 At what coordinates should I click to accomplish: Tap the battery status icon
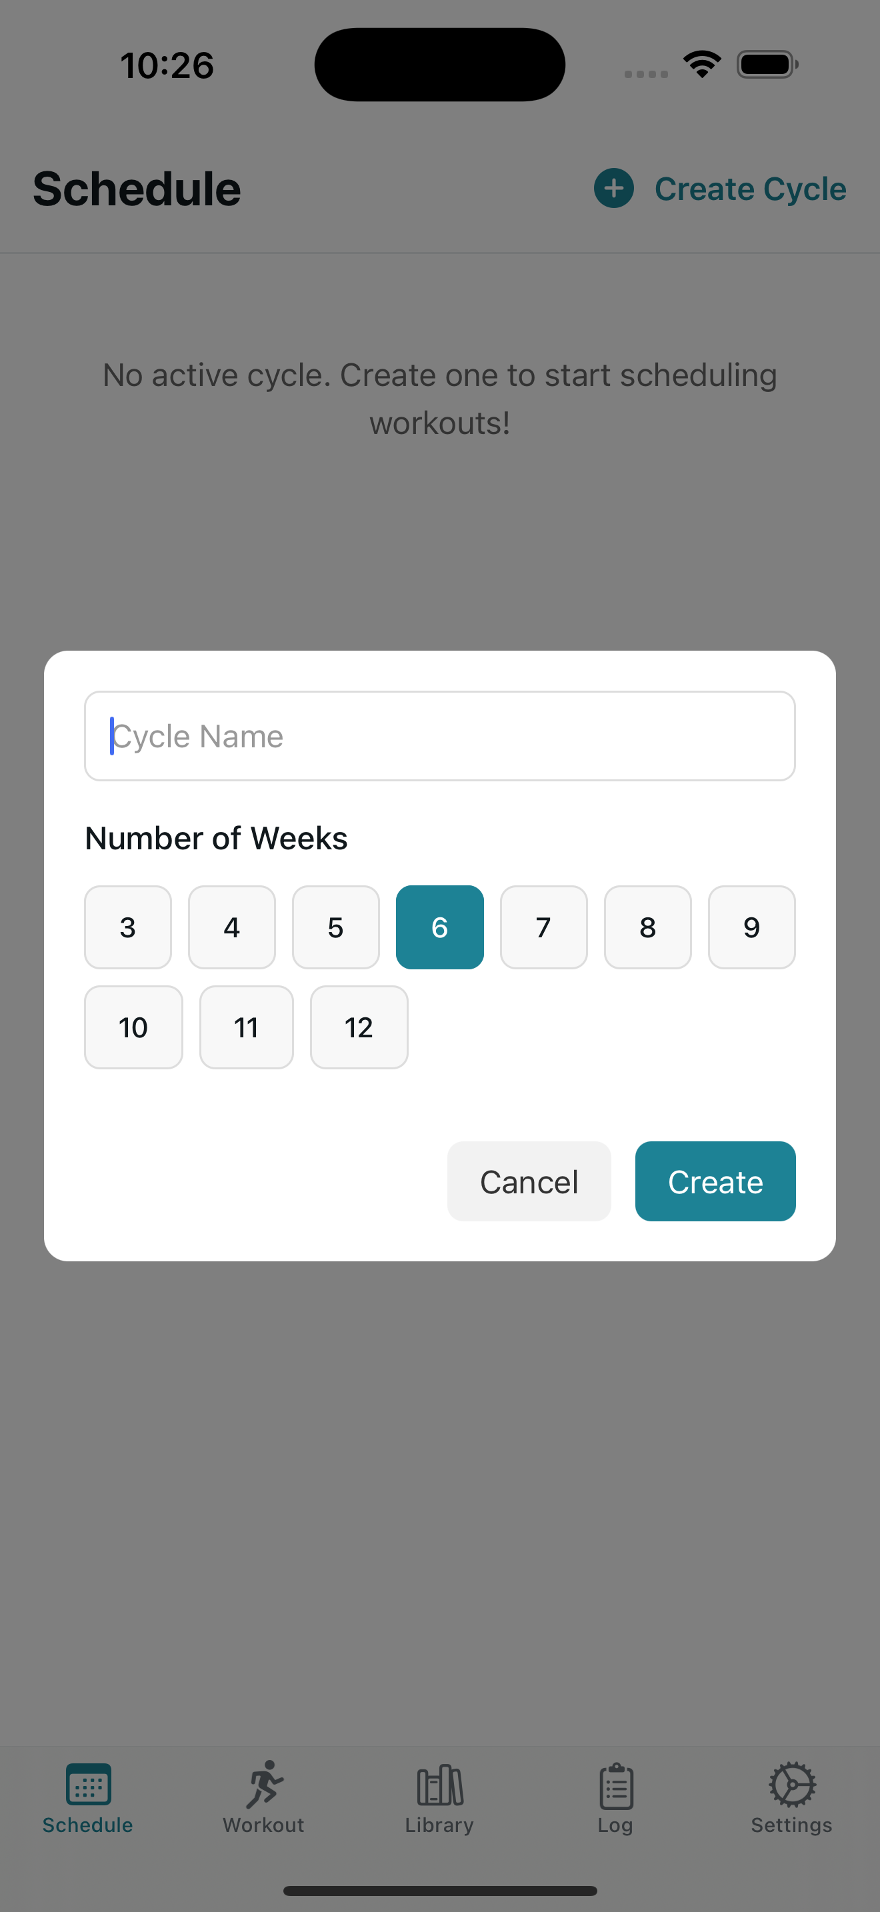[767, 65]
